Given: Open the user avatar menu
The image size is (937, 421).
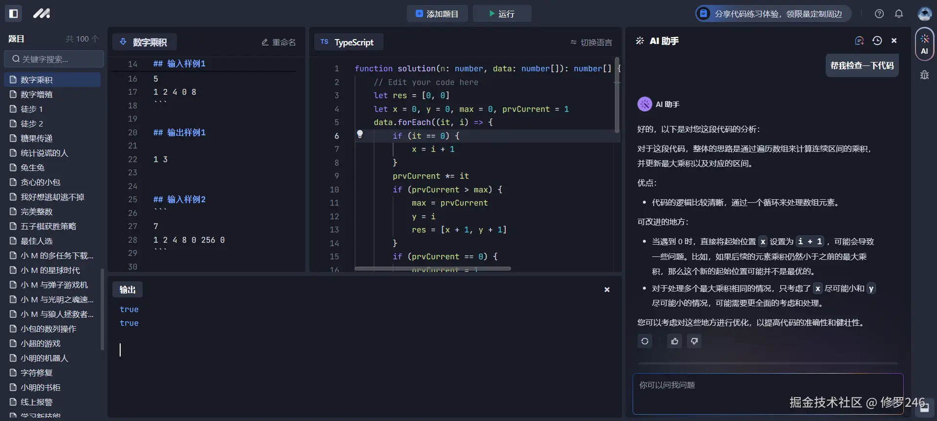Looking at the screenshot, I should tap(924, 14).
